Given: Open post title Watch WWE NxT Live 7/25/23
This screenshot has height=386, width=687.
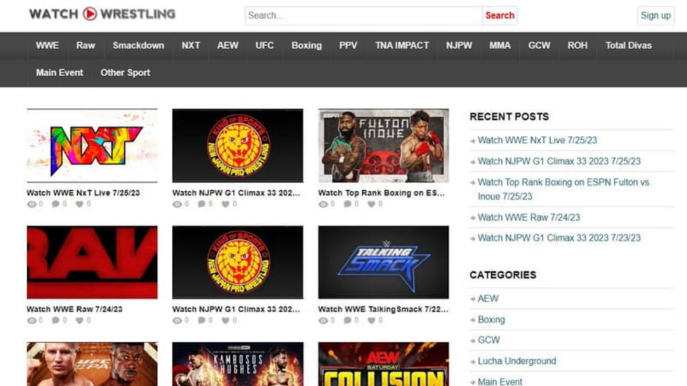Looking at the screenshot, I should click(83, 193).
